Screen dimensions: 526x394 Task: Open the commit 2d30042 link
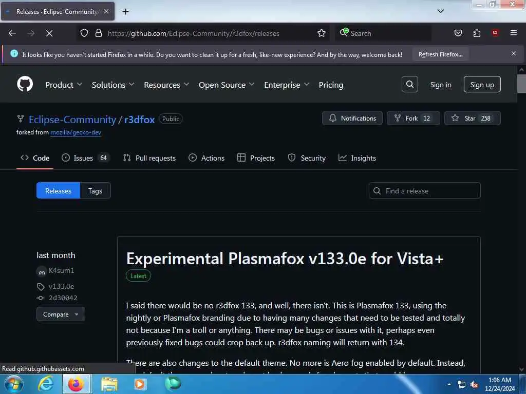63,298
